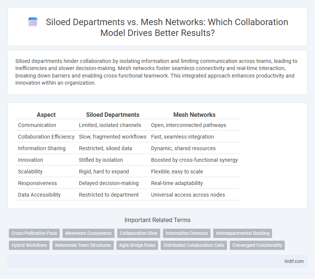Select the Communication row label

(37, 125)
